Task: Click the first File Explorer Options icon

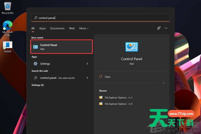Action: coord(101,98)
